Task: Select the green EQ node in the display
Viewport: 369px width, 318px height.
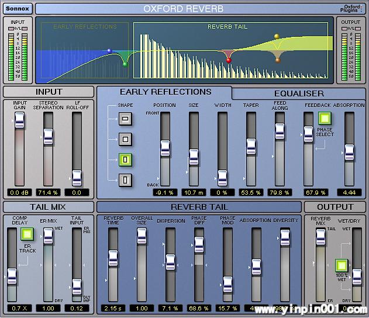Action: tap(125, 64)
